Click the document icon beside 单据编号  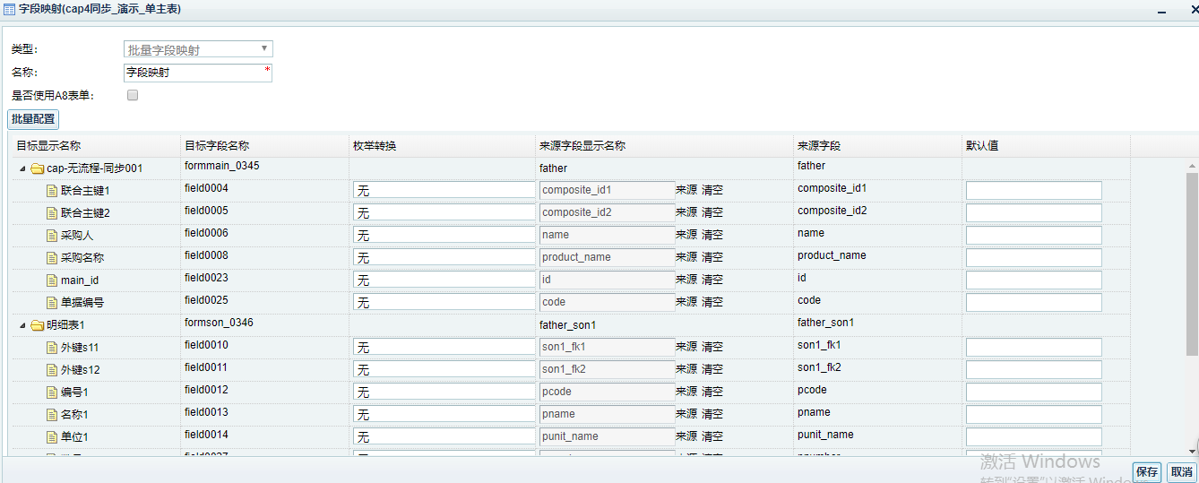point(52,303)
